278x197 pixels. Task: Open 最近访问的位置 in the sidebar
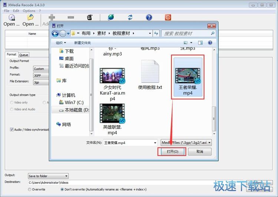74,66
